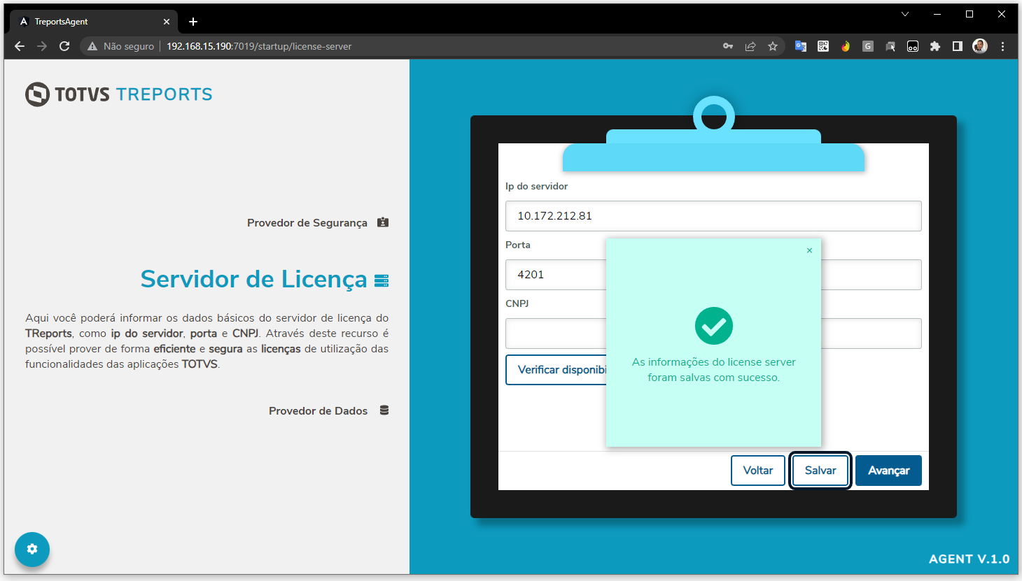Click the 'Ip do servidor' label
This screenshot has width=1022, height=581.
(537, 186)
